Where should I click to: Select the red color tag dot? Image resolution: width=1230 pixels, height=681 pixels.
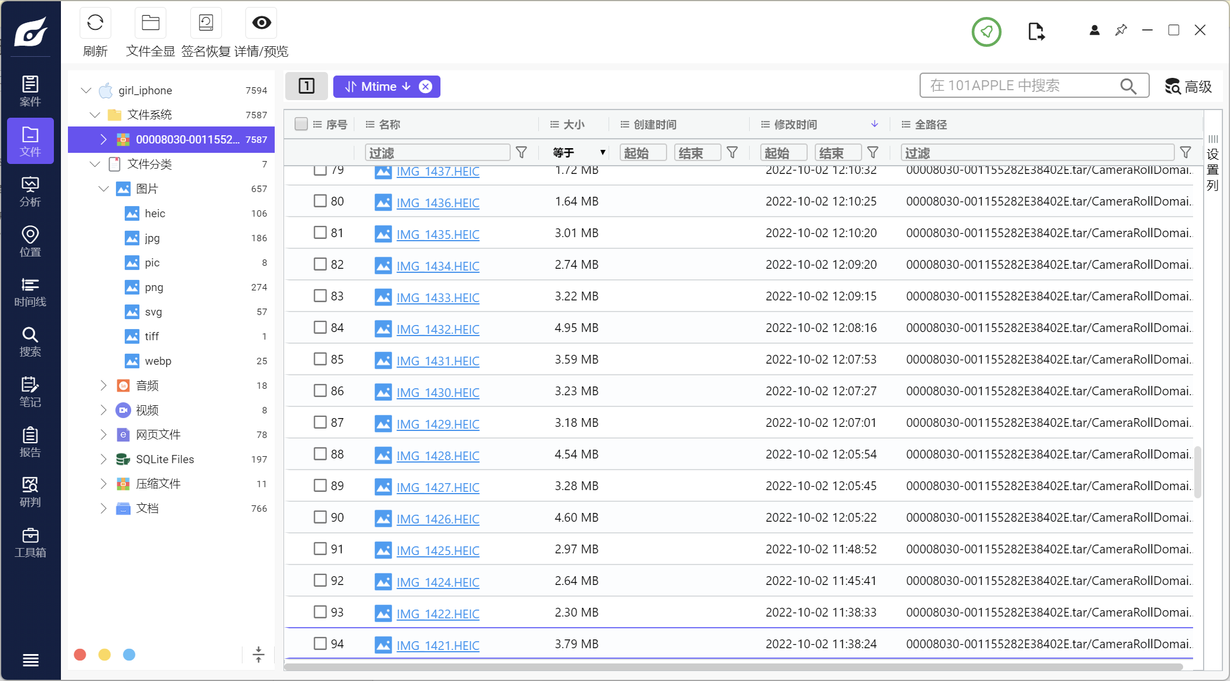[80, 655]
